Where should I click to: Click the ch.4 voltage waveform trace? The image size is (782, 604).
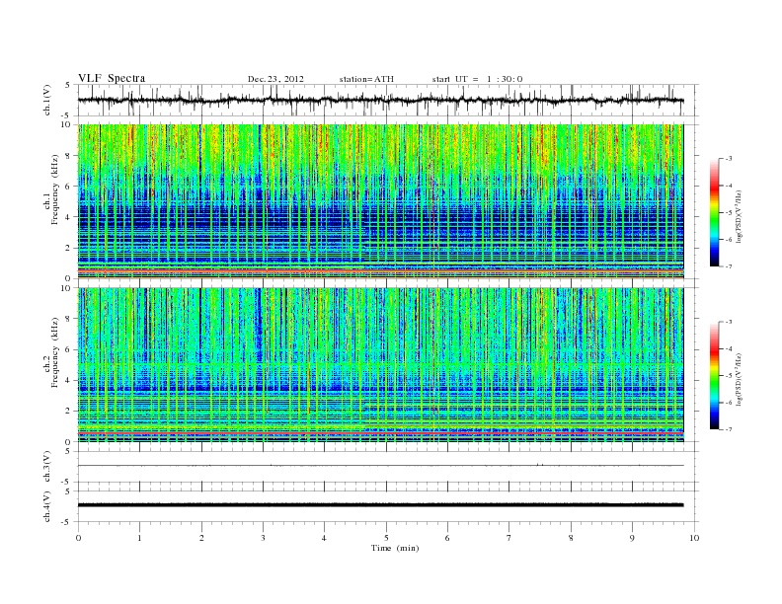(x=380, y=505)
